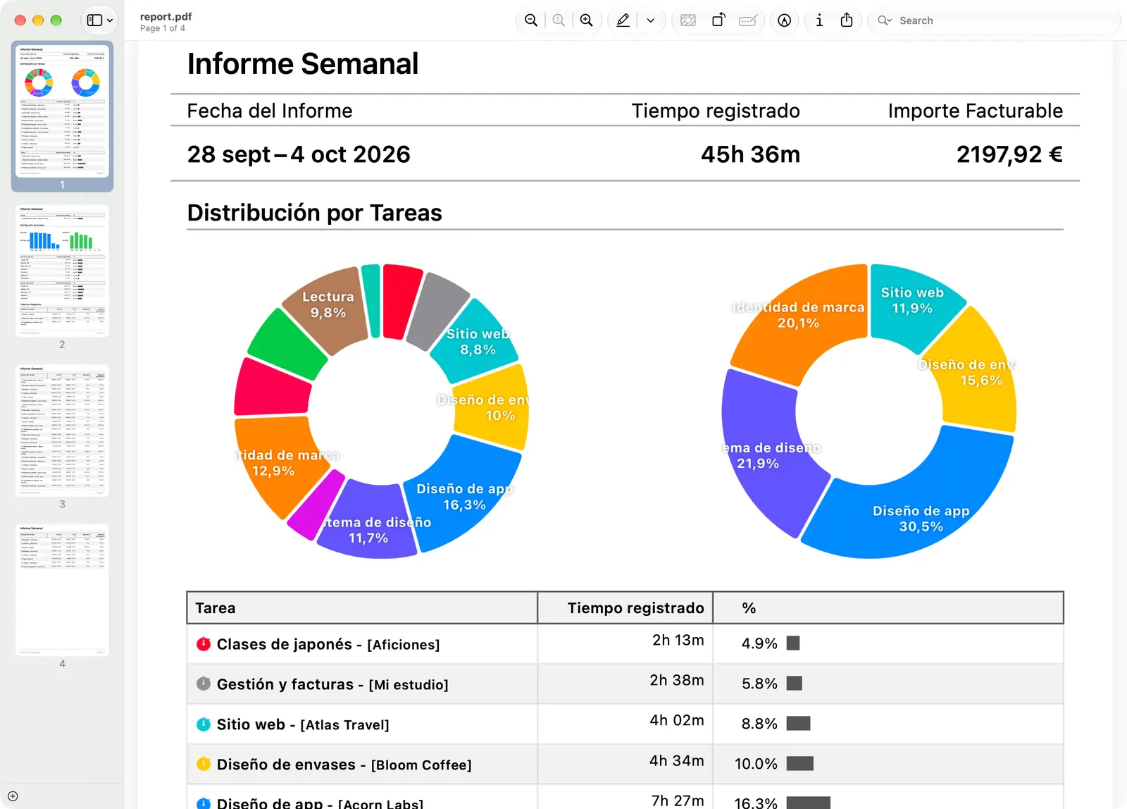Go to page 4 thumbnail
This screenshot has height=809, width=1127.
coord(62,591)
